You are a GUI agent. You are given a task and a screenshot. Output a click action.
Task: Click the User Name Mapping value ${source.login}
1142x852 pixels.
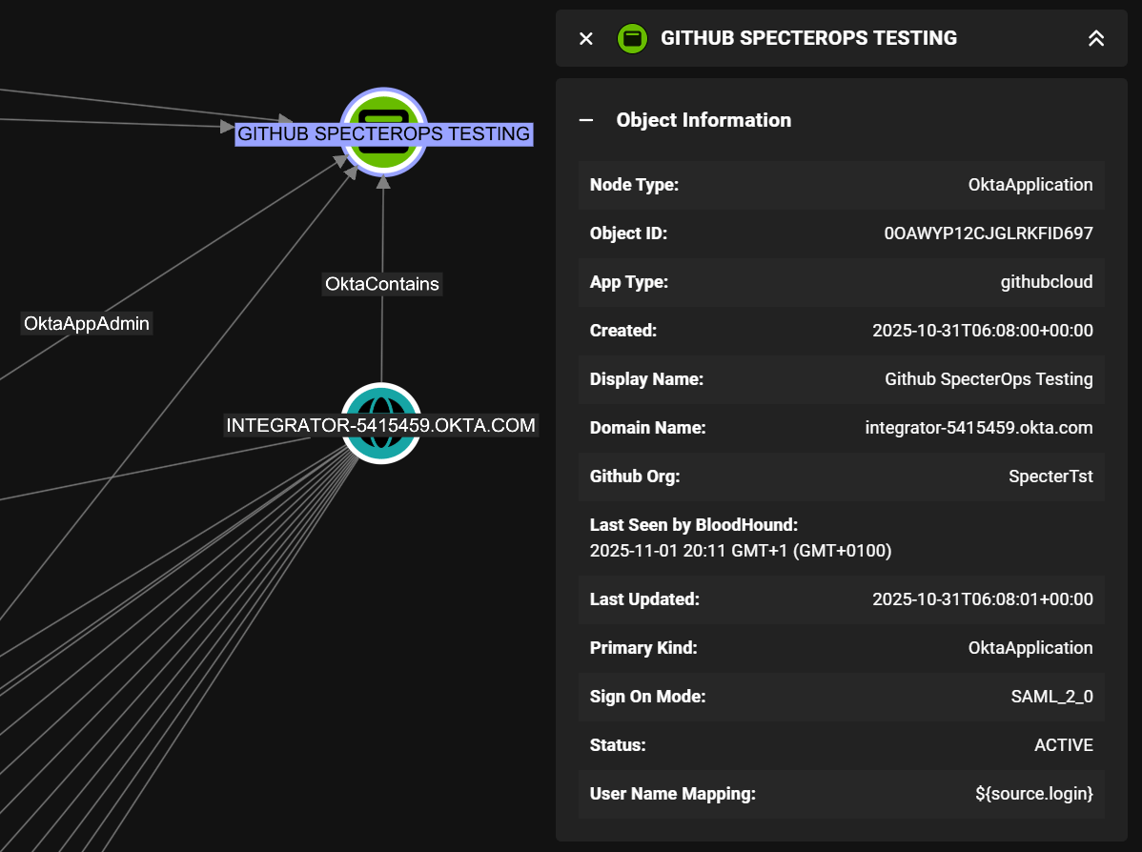1034,794
